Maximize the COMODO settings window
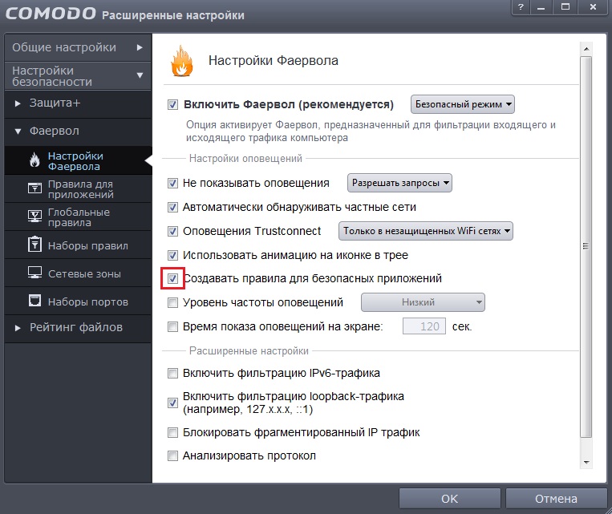The width and height of the screenshot is (612, 514). [x=565, y=6]
